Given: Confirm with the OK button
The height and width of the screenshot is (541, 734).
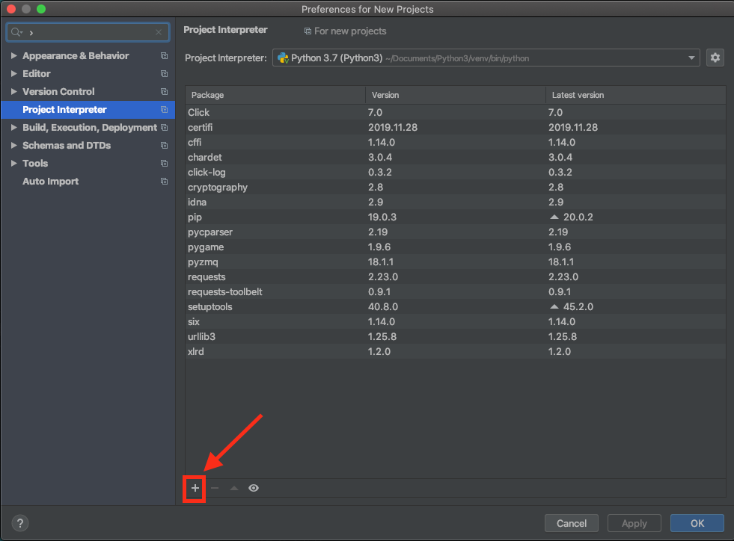Looking at the screenshot, I should tap(697, 523).
